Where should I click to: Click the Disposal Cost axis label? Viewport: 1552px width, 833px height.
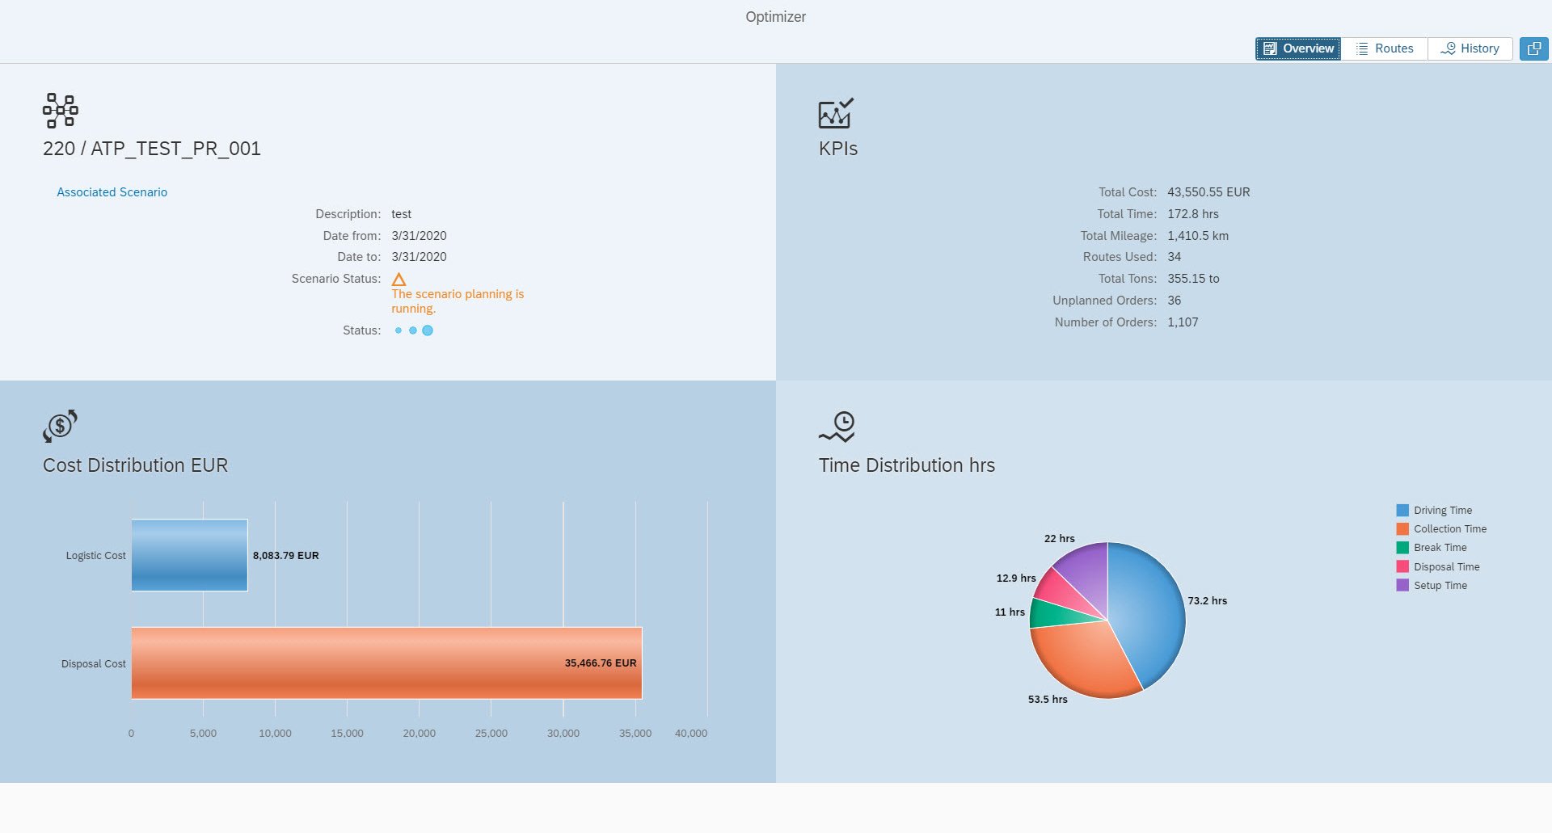click(x=94, y=664)
